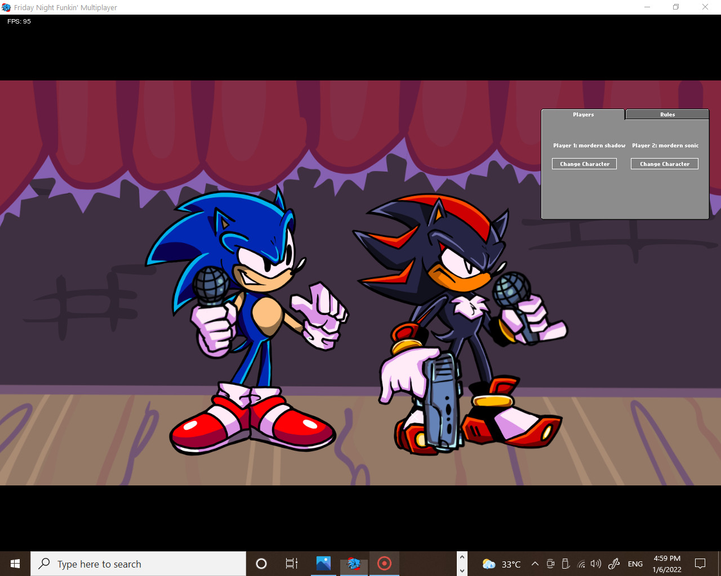Open the Action Center notifications icon

coord(700,564)
